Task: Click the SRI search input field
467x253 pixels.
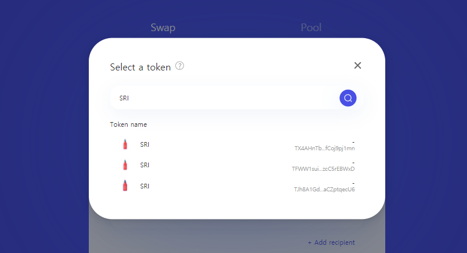Action: (x=224, y=98)
